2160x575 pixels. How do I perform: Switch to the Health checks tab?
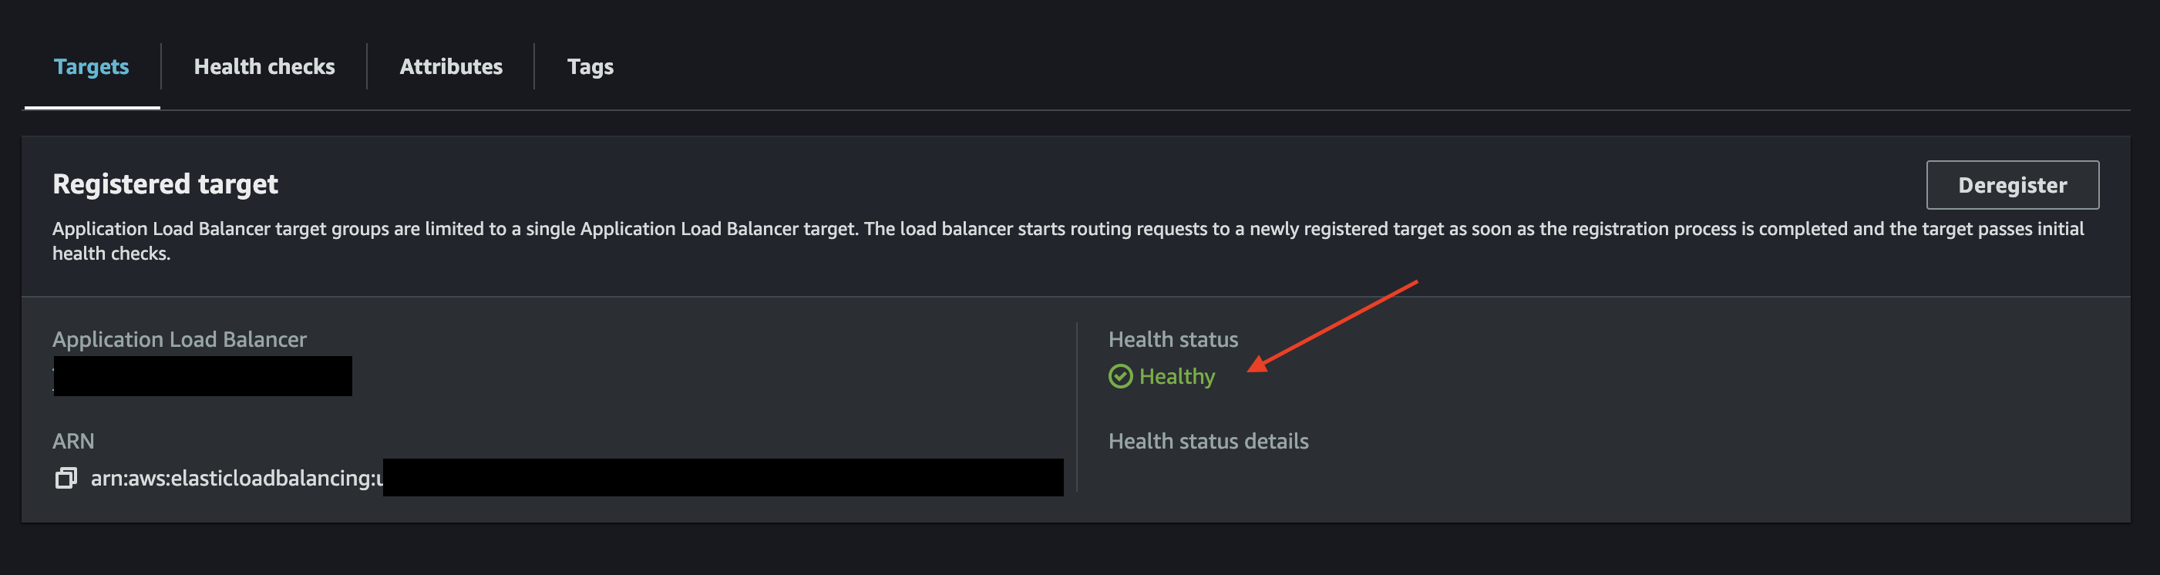tap(264, 66)
